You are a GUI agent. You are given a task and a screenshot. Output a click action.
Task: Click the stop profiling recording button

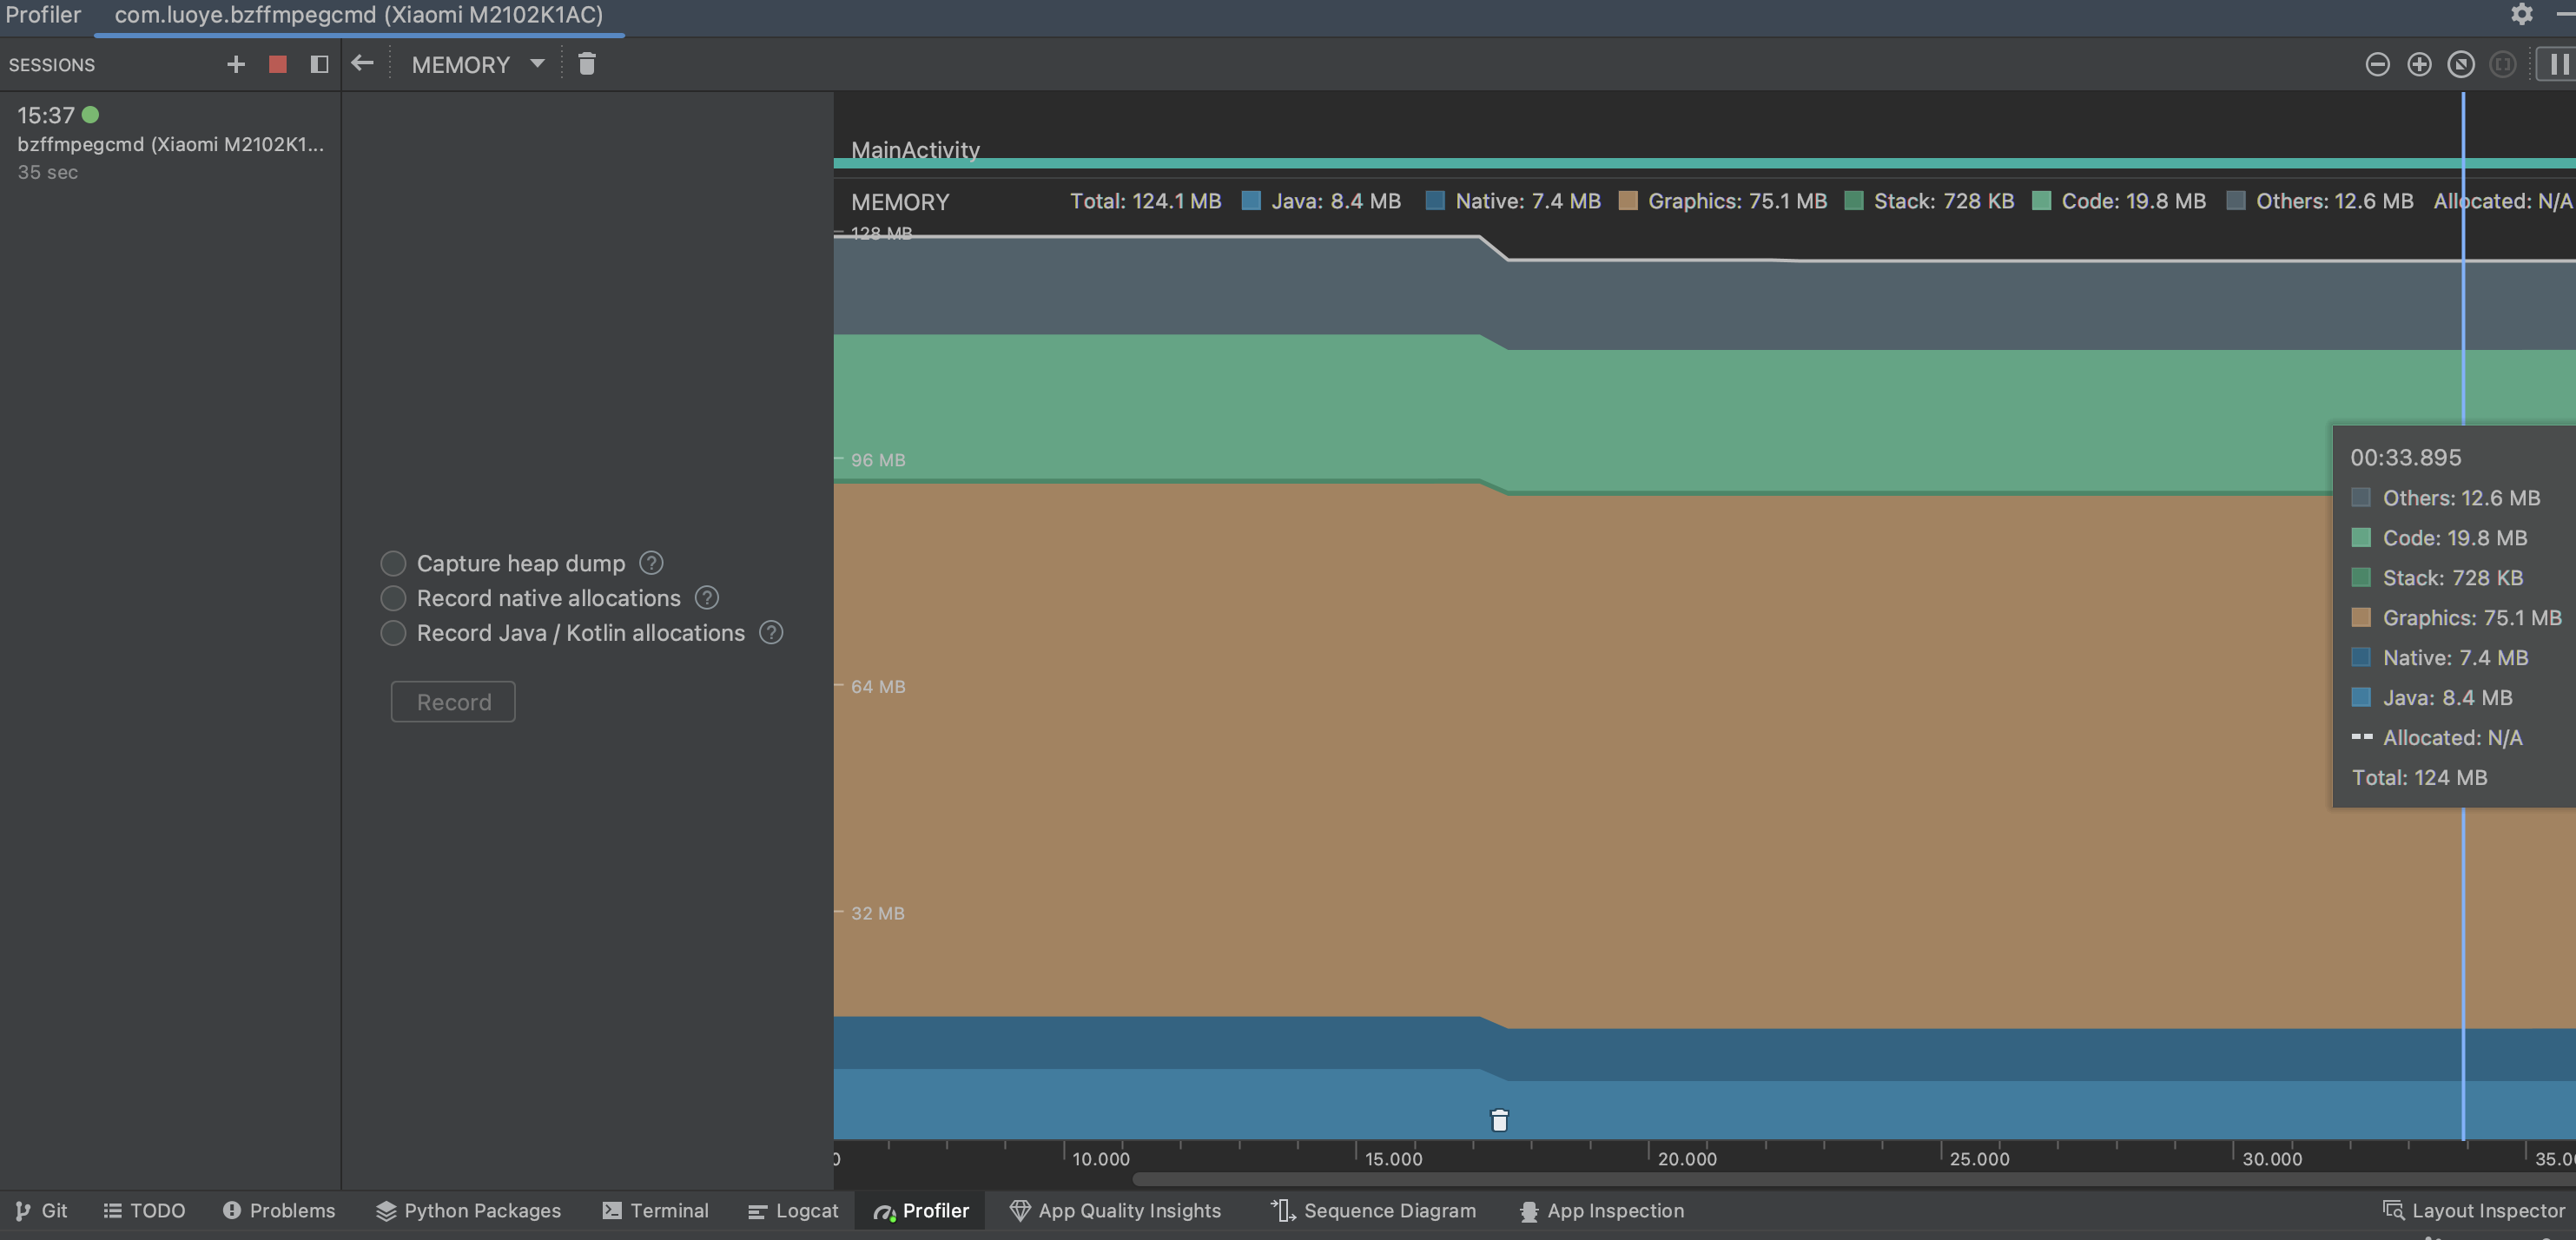tap(276, 66)
